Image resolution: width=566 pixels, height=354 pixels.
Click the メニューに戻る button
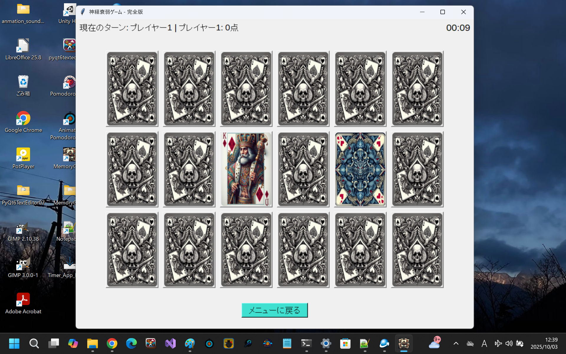click(x=274, y=310)
